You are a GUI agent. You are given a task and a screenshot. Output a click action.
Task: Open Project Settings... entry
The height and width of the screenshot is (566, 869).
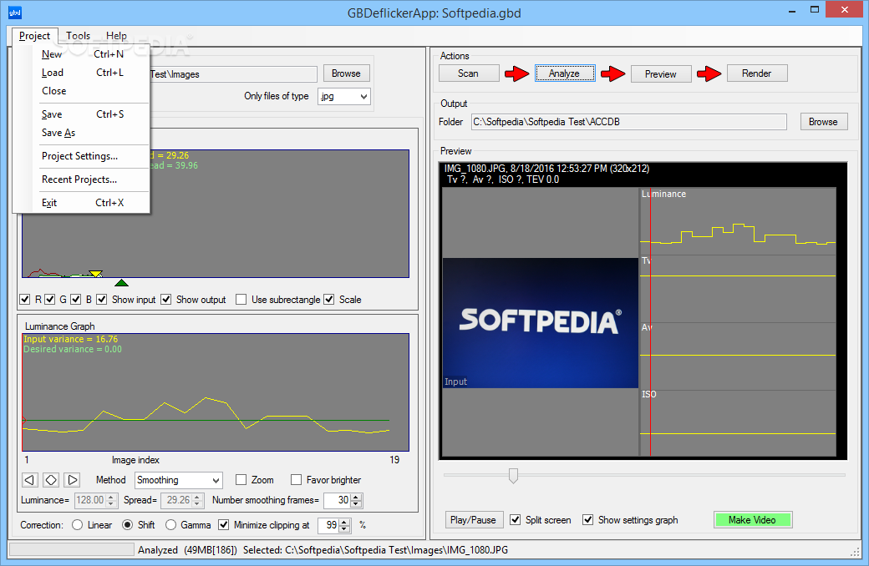82,156
